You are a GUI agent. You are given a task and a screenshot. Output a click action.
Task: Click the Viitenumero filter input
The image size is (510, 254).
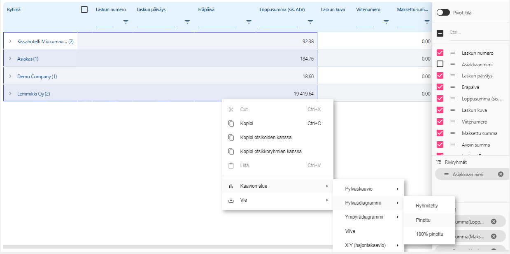point(365,22)
